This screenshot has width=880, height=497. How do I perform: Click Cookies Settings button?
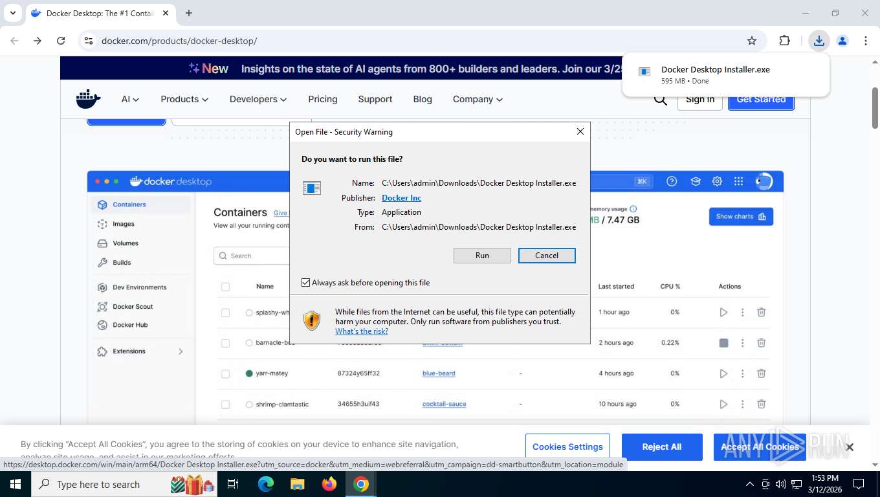point(567,447)
